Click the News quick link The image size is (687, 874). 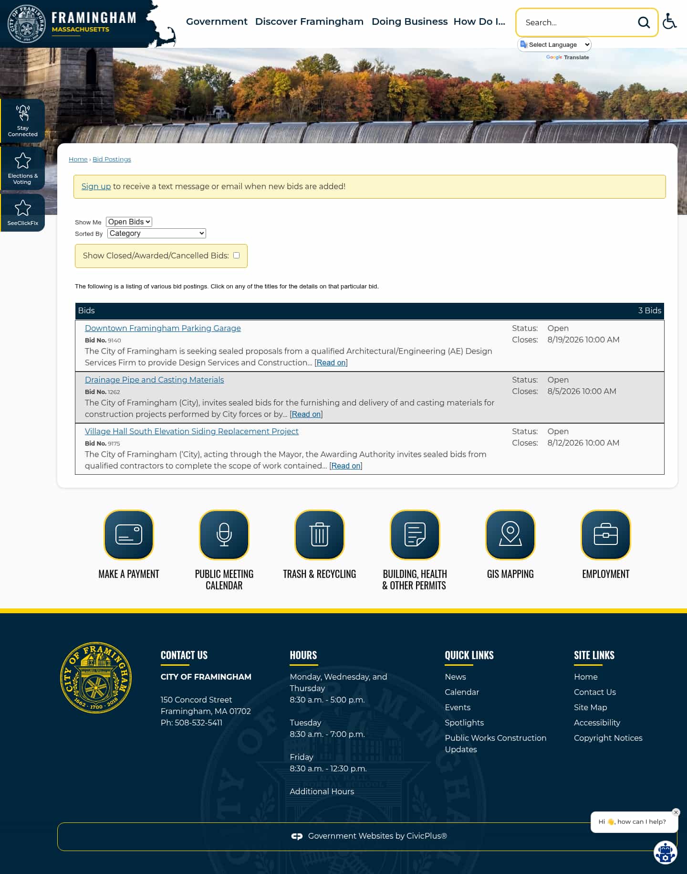tap(455, 677)
